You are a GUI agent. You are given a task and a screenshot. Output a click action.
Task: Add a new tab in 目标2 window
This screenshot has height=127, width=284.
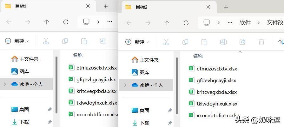click(226, 7)
